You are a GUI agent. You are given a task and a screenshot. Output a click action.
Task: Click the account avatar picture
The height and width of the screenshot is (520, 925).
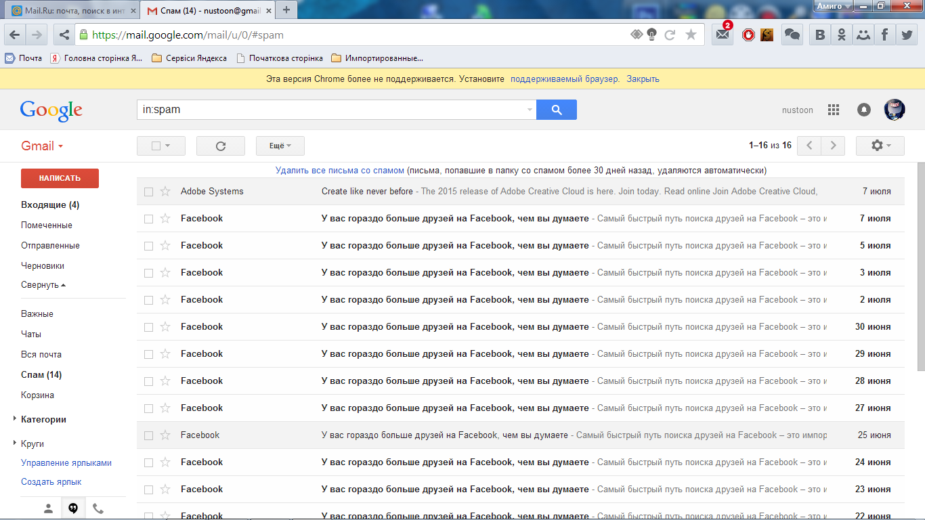[x=895, y=110]
